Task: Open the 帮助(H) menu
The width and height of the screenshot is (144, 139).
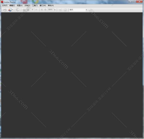Action: 51,5
